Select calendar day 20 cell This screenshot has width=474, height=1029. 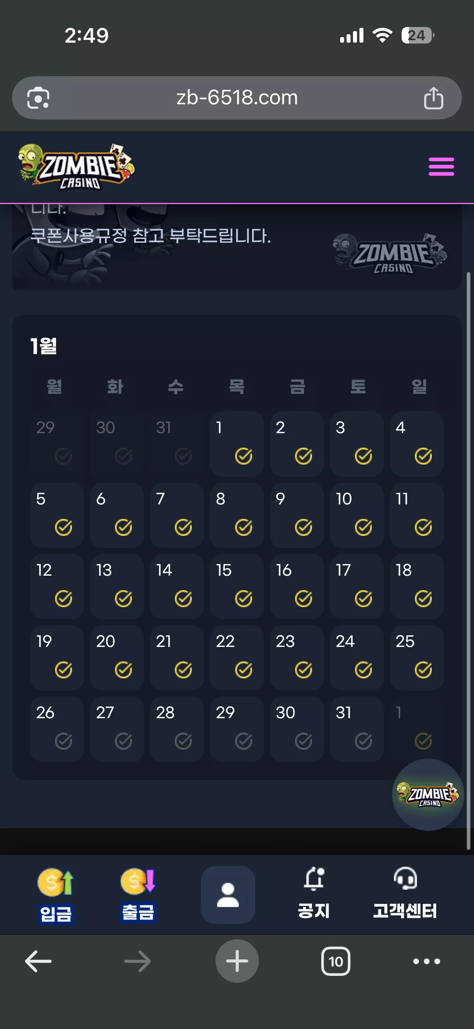pyautogui.click(x=117, y=657)
